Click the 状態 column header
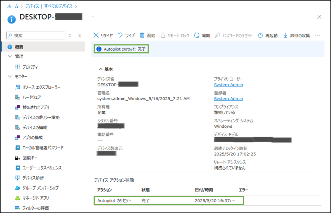Screen dimensions: 331x213 click(146, 190)
